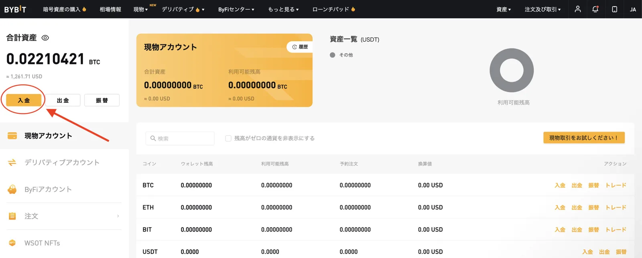Click トレード in the ETH row
This screenshot has height=258, width=642.
coord(616,208)
